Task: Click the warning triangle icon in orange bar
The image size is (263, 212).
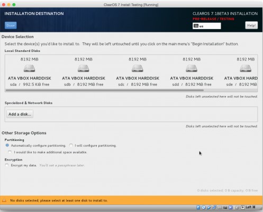Action: (4, 200)
